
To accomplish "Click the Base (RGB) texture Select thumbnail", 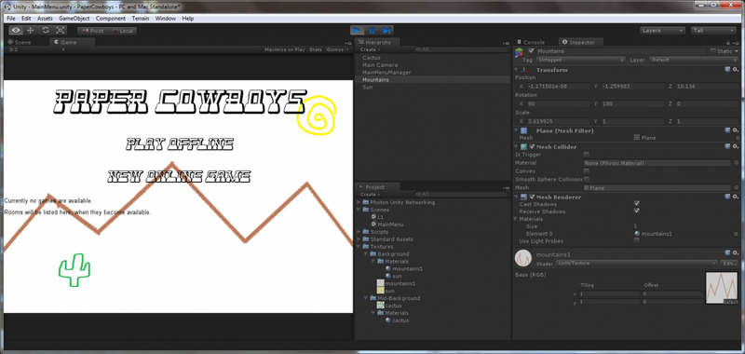I will [722, 288].
